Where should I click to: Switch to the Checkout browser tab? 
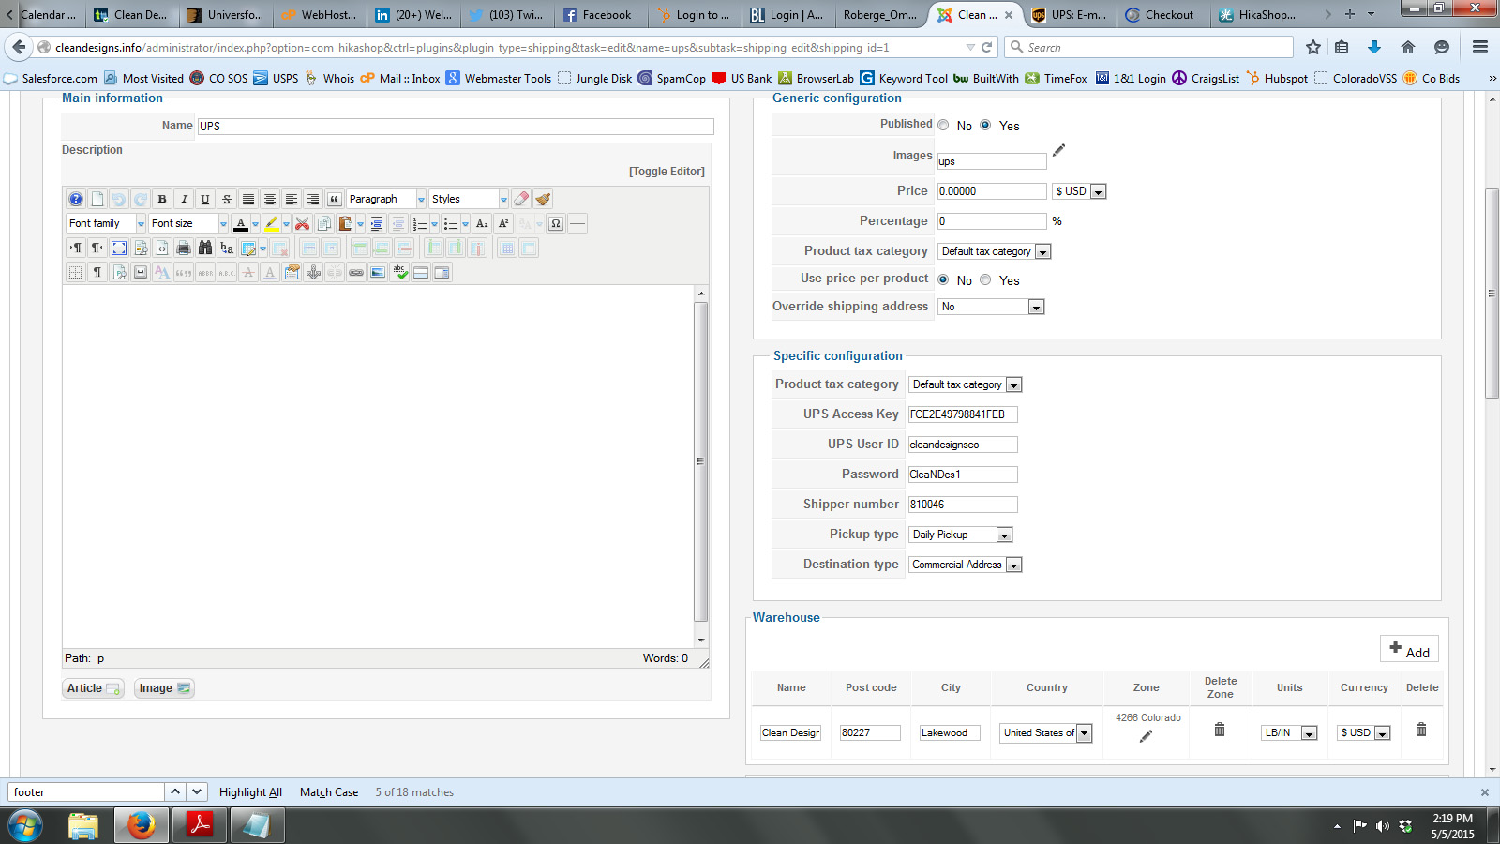[1161, 14]
